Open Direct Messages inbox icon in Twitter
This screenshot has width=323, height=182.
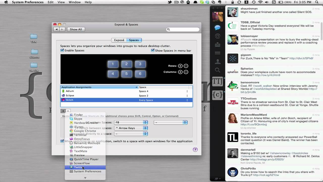click(x=218, y=45)
